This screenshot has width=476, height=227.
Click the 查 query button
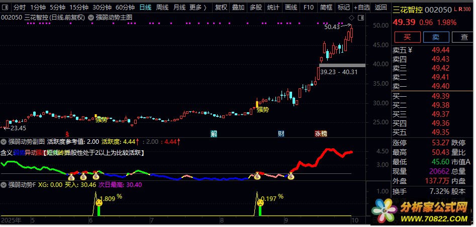(x=463, y=37)
